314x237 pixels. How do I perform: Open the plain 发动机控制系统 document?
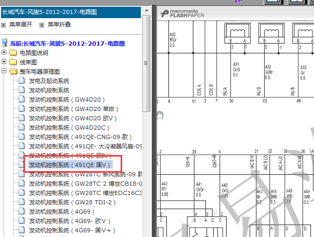coord(49,90)
